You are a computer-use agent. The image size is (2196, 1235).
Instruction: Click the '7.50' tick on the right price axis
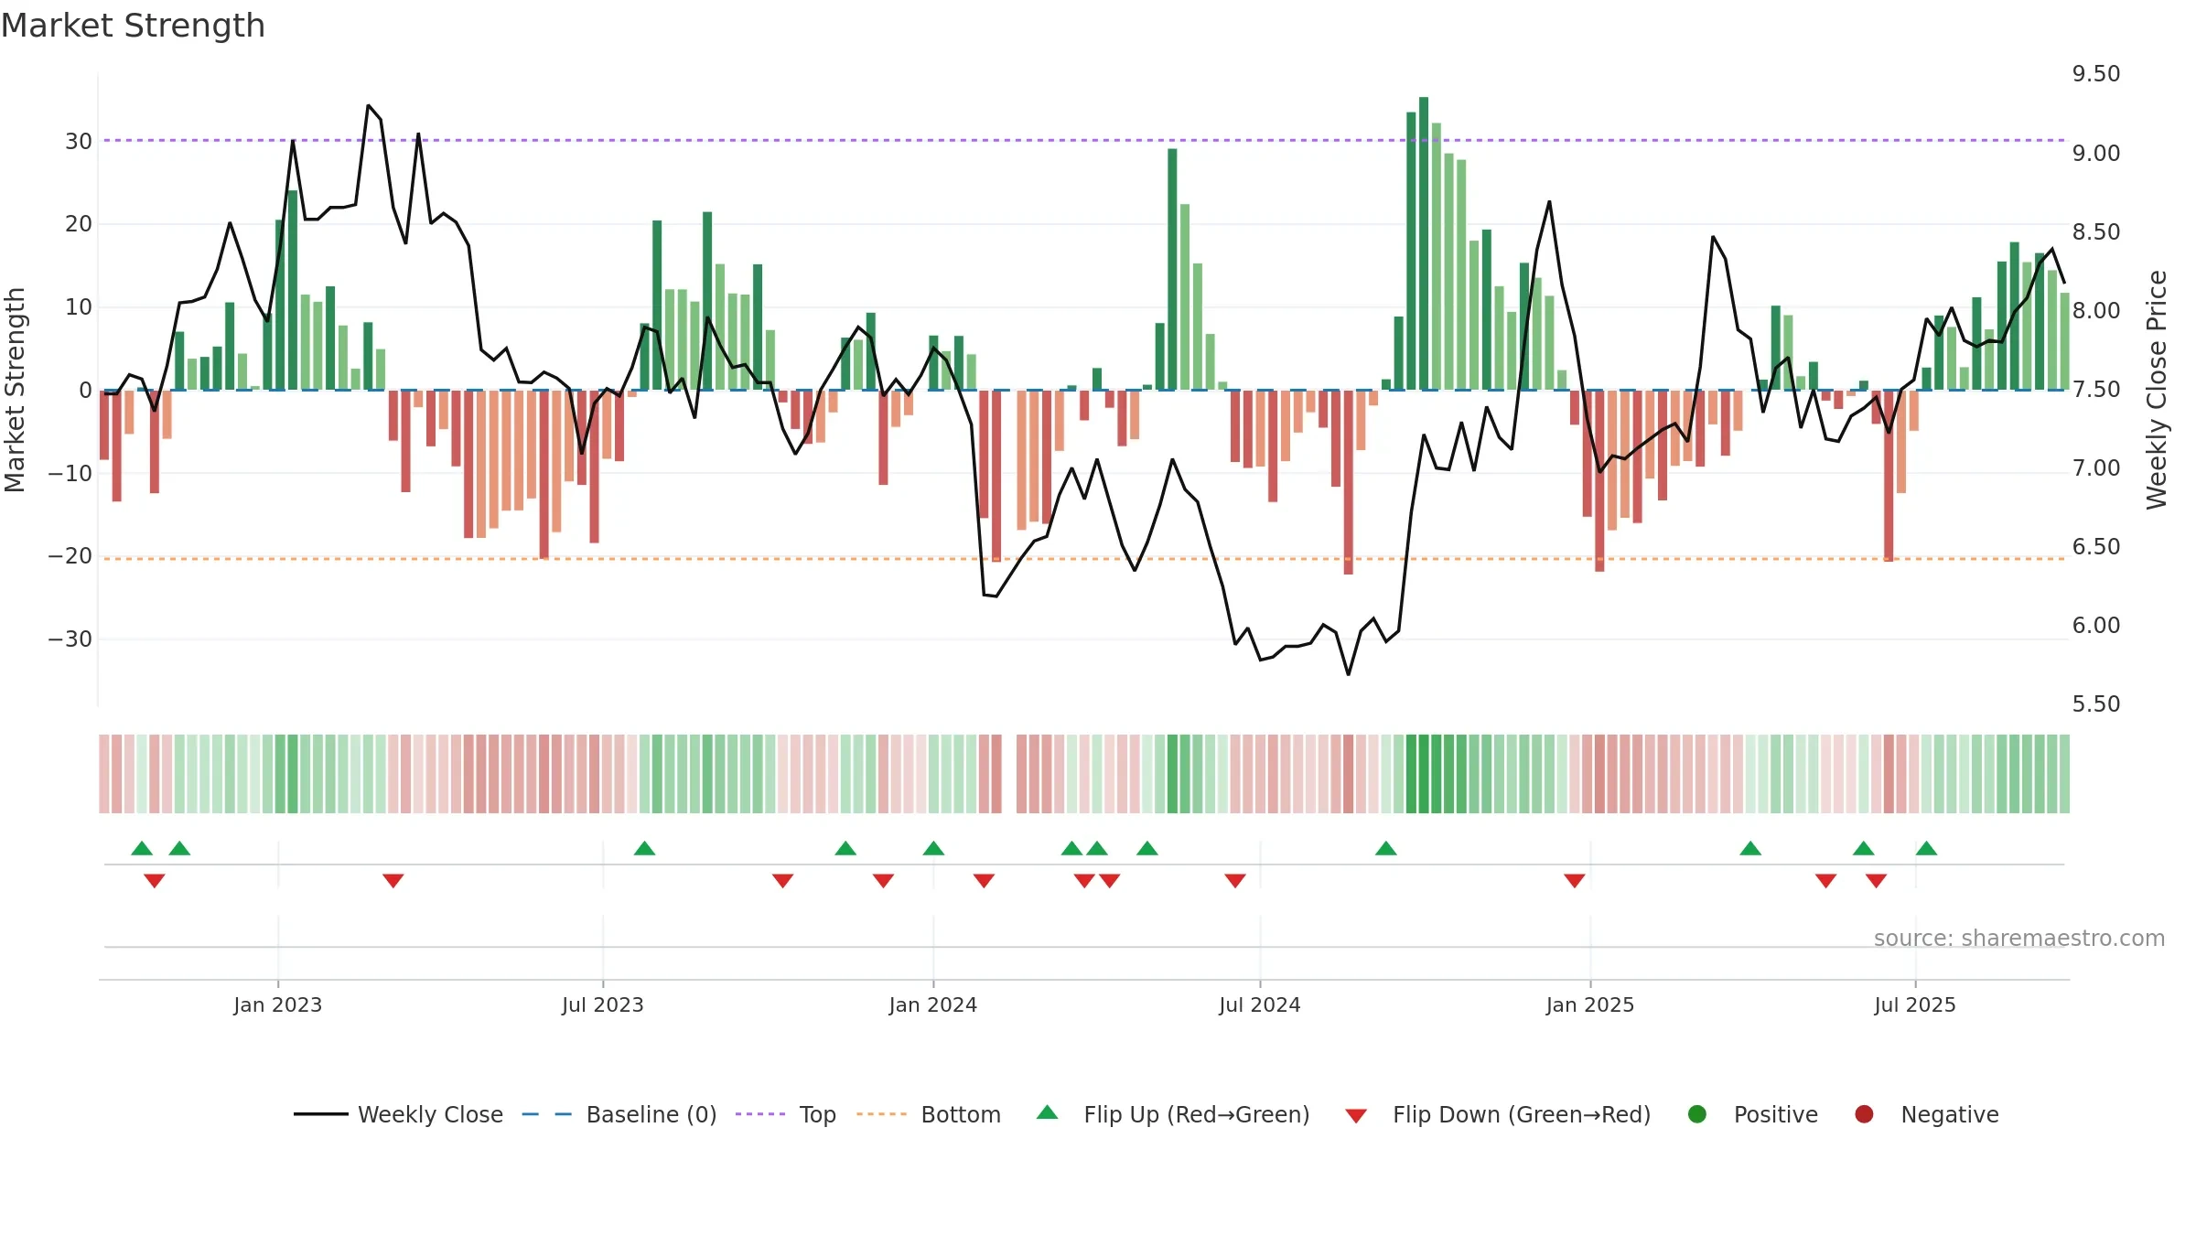click(x=2096, y=389)
